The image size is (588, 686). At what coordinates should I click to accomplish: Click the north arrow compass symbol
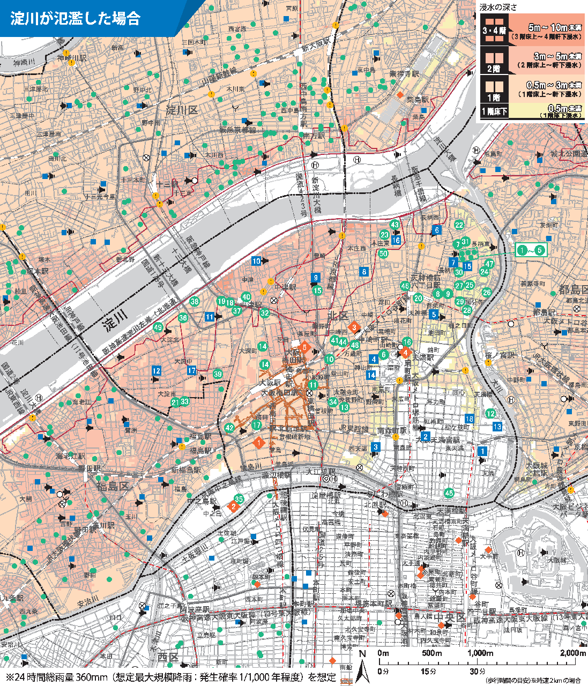(x=363, y=669)
